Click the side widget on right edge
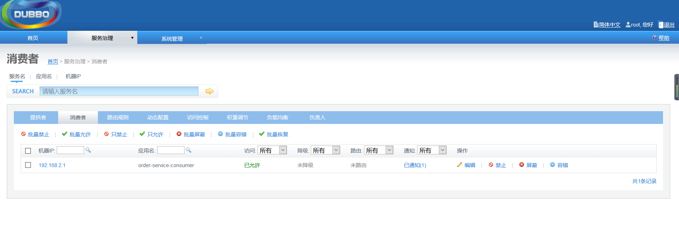Image resolution: width=679 pixels, height=239 pixels. [677, 87]
